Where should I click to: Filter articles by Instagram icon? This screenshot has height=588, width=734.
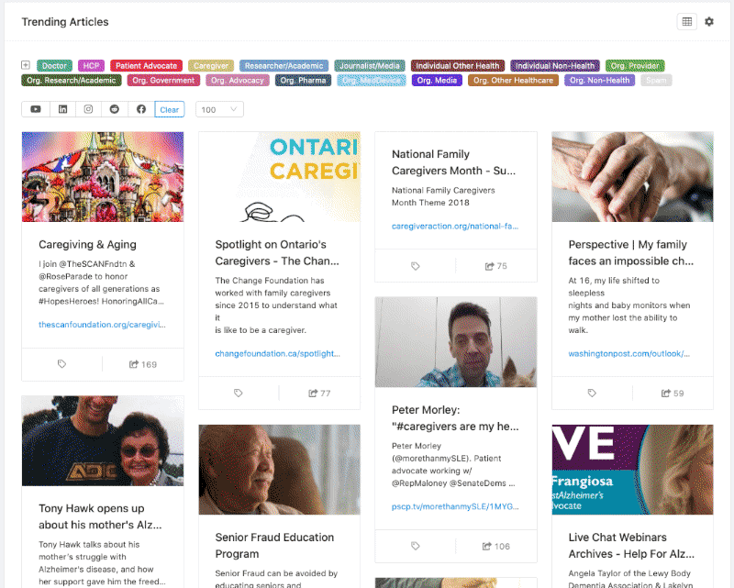click(88, 109)
